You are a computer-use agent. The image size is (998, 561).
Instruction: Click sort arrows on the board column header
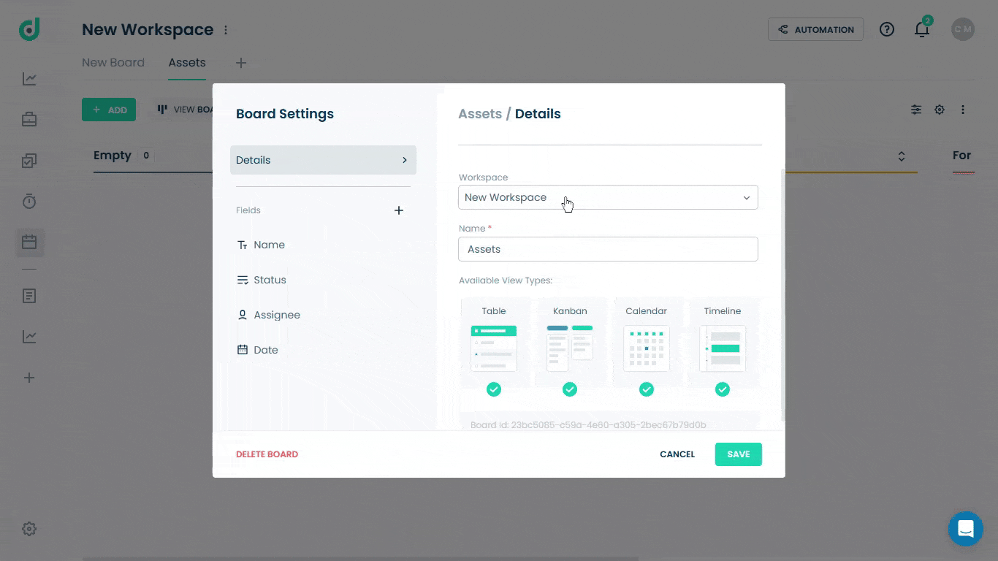tap(902, 156)
